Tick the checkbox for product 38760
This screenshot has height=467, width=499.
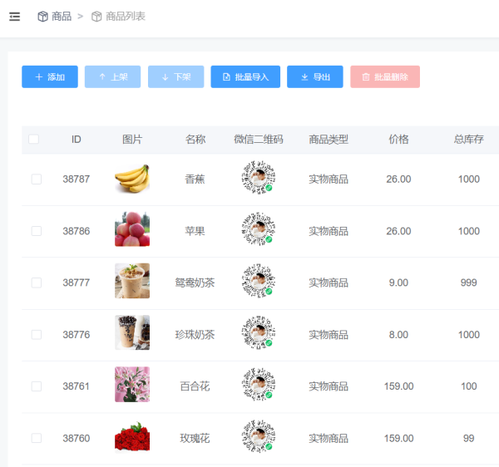(36, 438)
